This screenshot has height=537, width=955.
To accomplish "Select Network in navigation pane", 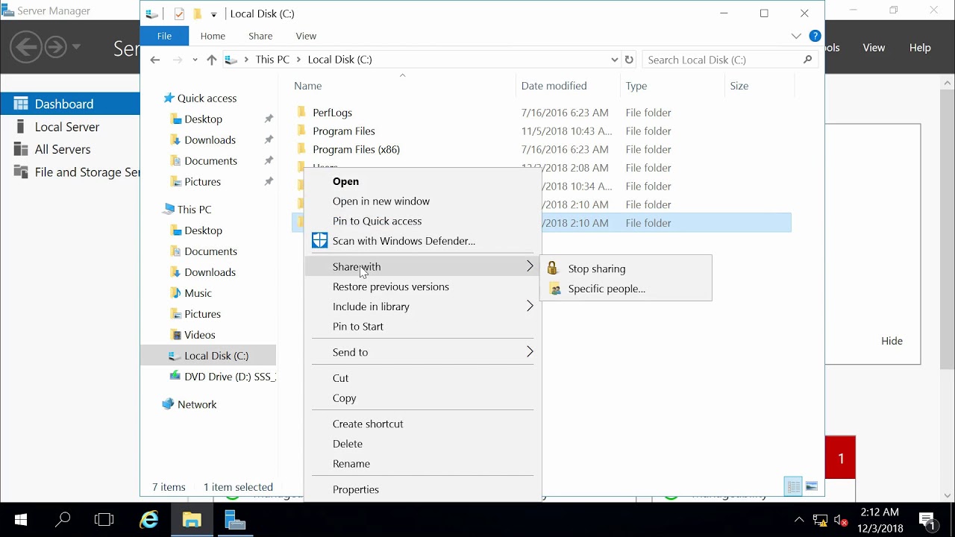I will (x=197, y=404).
